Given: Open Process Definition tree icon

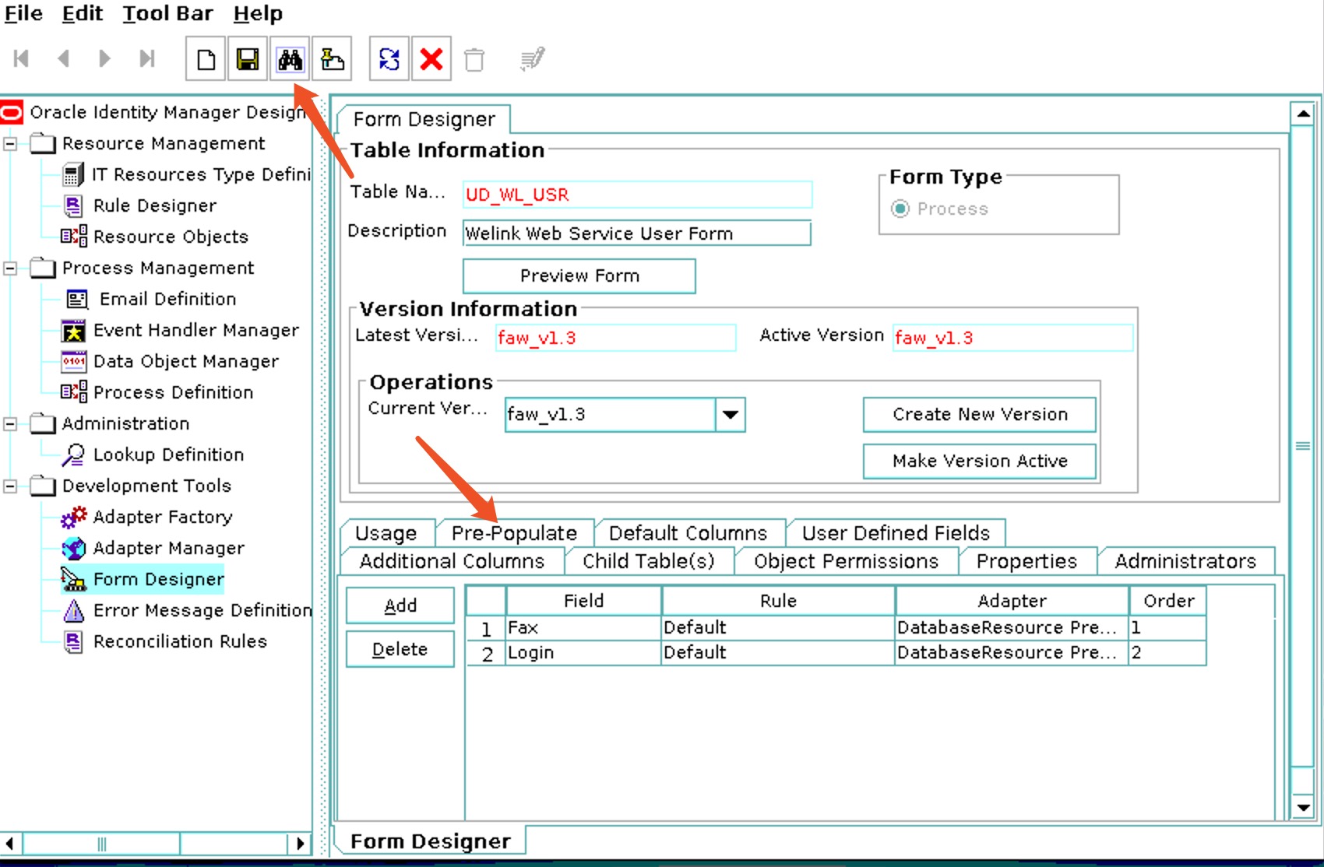Looking at the screenshot, I should point(74,391).
